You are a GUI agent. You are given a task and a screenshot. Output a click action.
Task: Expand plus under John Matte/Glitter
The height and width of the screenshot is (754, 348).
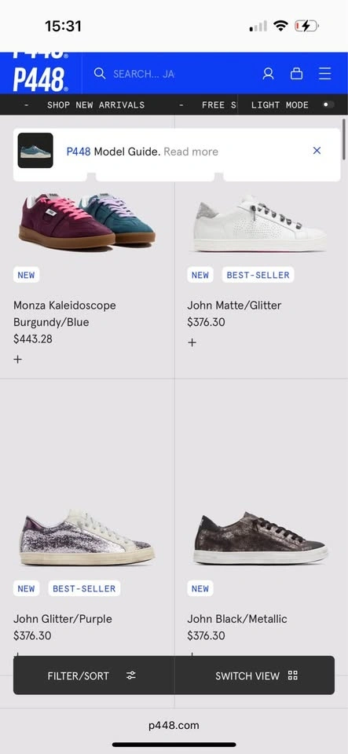point(192,342)
